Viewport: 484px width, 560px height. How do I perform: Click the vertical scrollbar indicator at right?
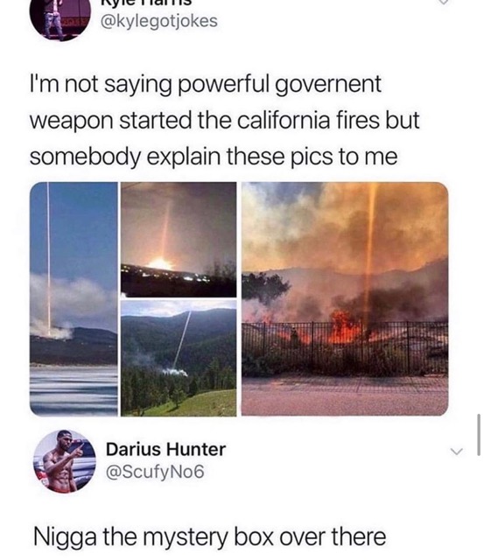pos(479,435)
